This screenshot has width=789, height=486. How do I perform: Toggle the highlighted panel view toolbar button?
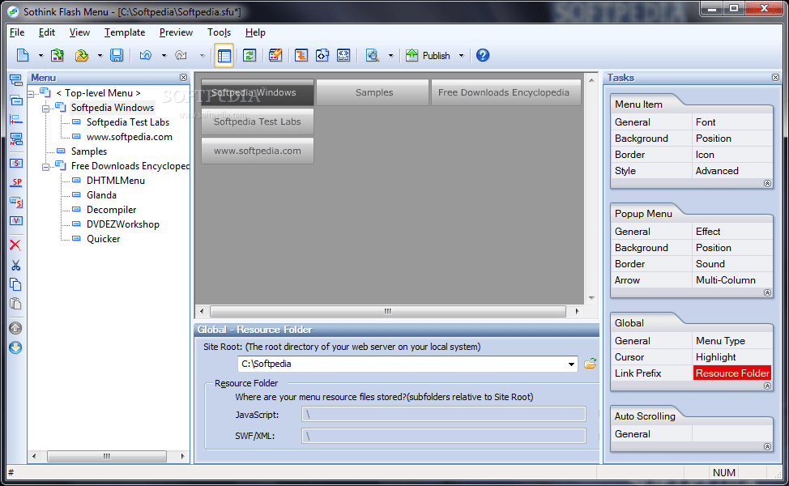(224, 55)
